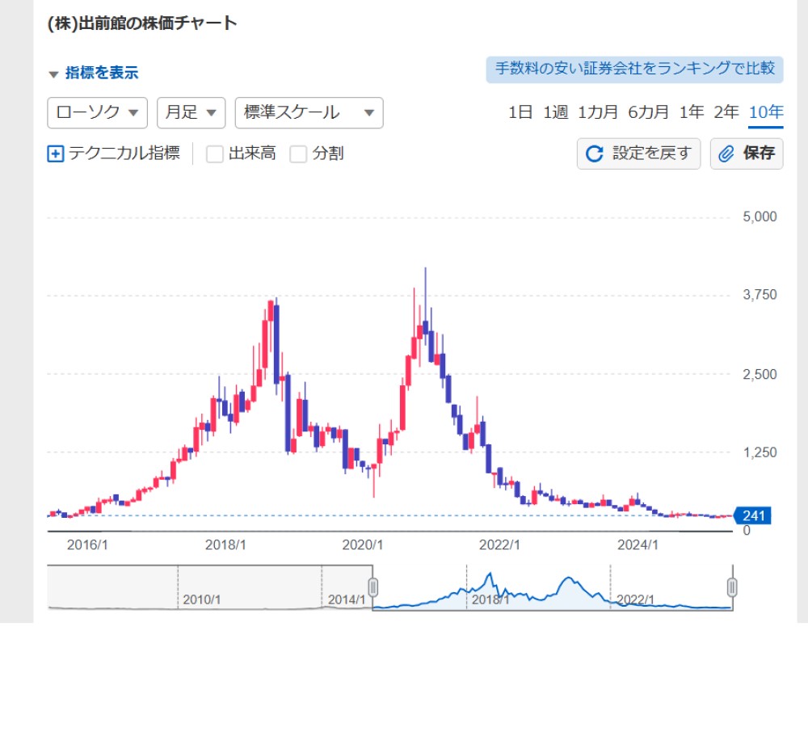
Task: Click the テクニカル指標 label
Action: [124, 153]
